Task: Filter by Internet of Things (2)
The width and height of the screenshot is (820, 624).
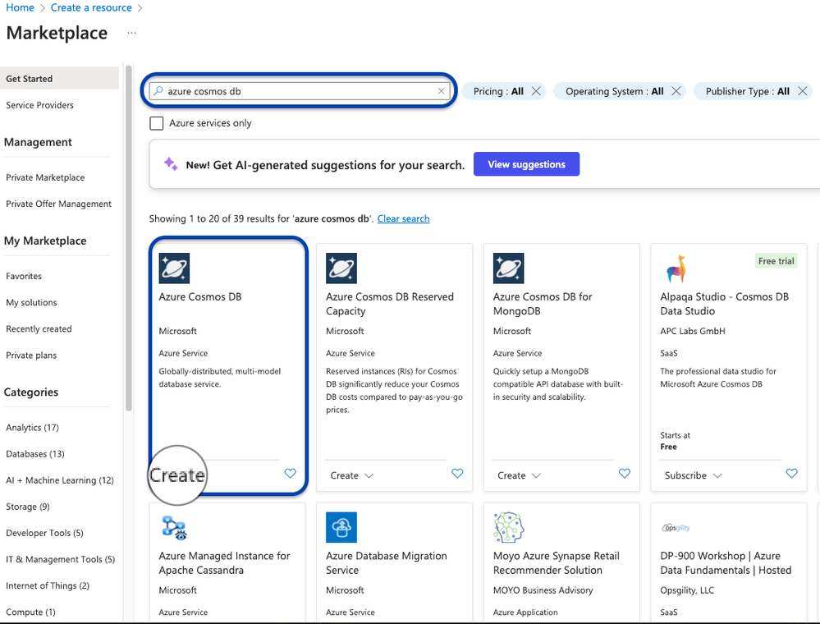Action: pyautogui.click(x=48, y=585)
